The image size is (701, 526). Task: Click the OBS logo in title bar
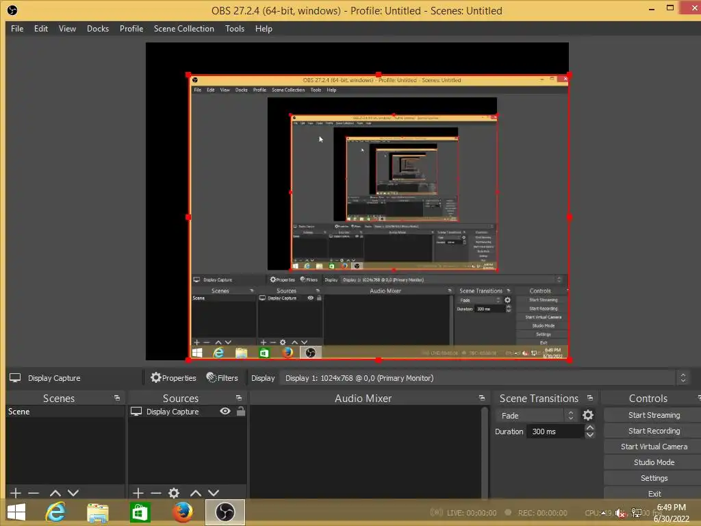click(x=12, y=10)
